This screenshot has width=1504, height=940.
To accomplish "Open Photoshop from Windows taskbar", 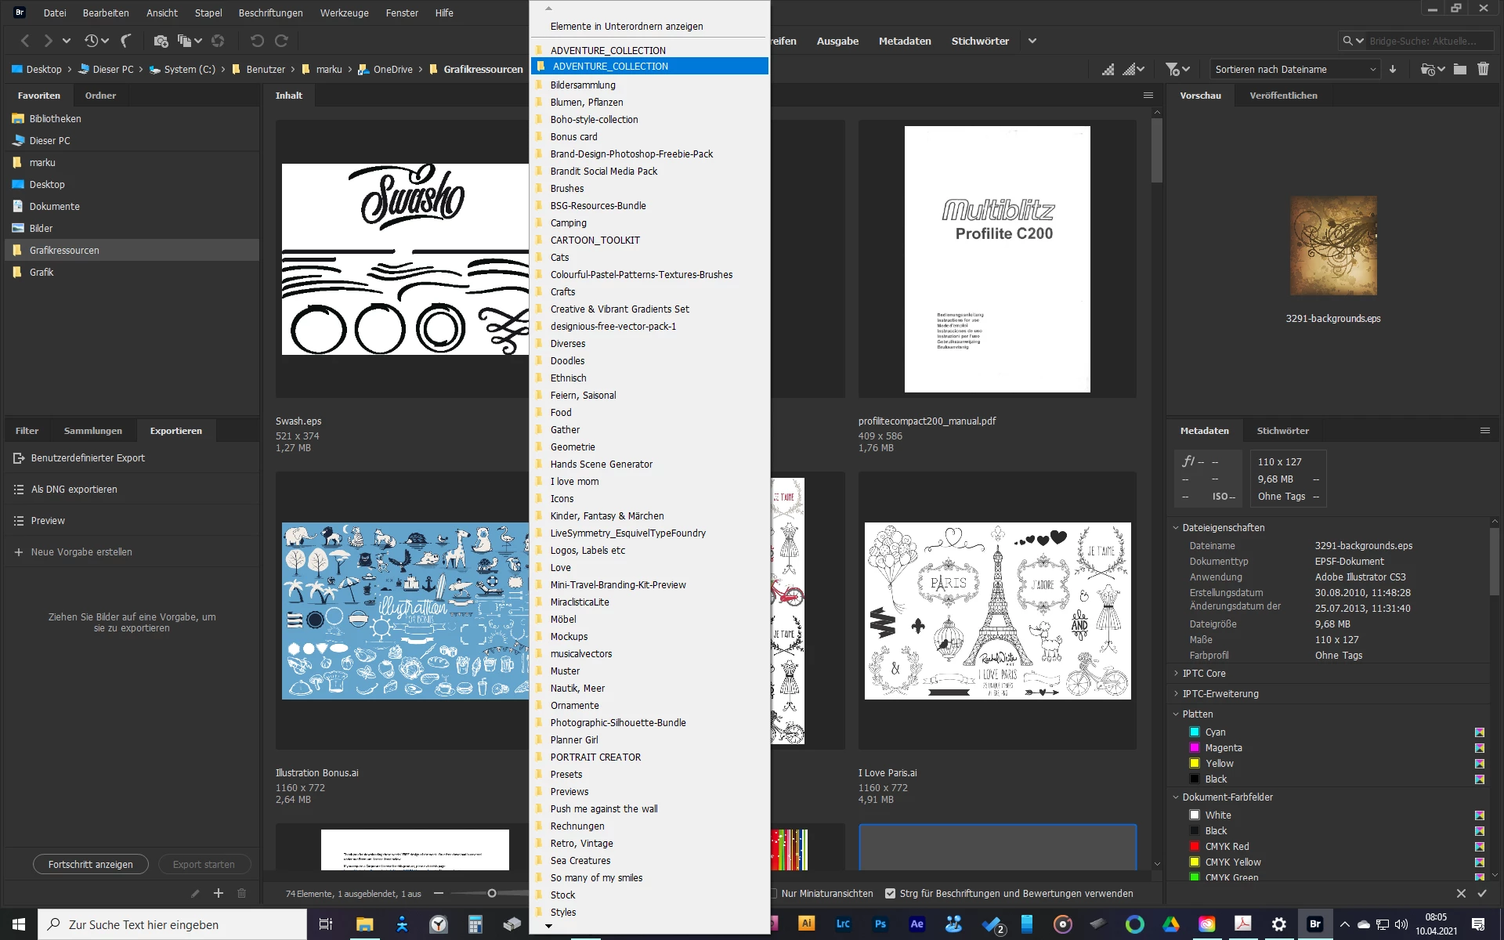I will click(x=880, y=924).
